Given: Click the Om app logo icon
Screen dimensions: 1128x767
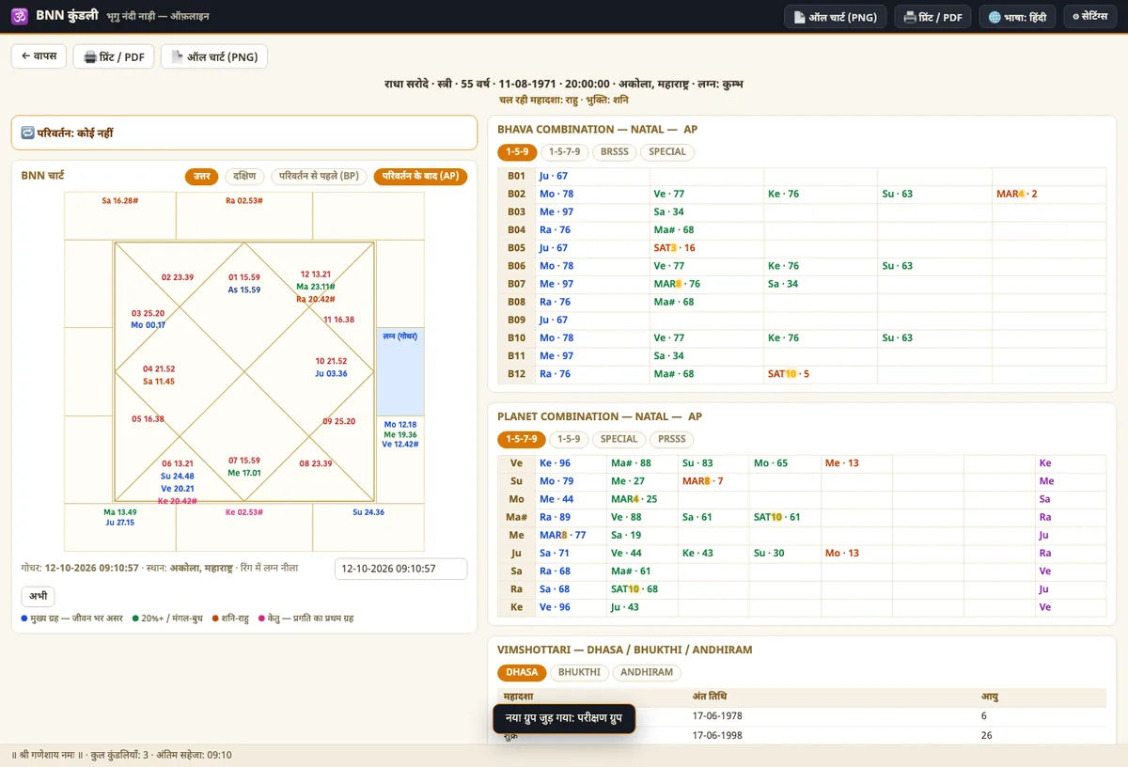Looking at the screenshot, I should pos(20,16).
